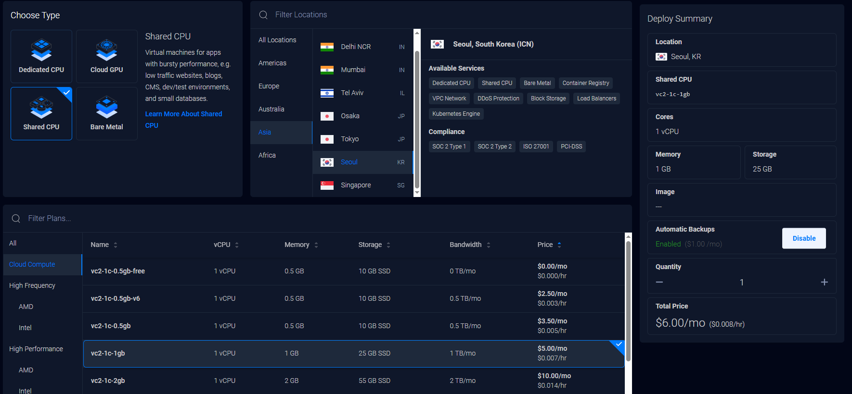The width and height of the screenshot is (852, 394).
Task: Disable automatic backups
Action: [x=804, y=238]
